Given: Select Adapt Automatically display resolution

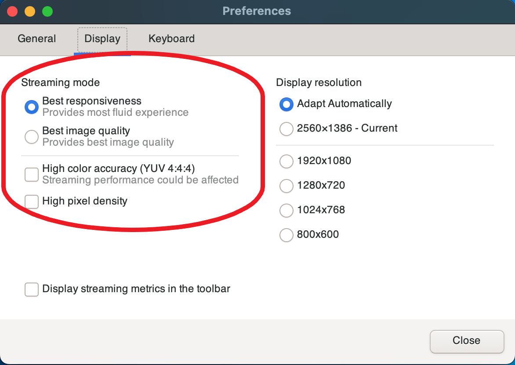Looking at the screenshot, I should pos(286,104).
